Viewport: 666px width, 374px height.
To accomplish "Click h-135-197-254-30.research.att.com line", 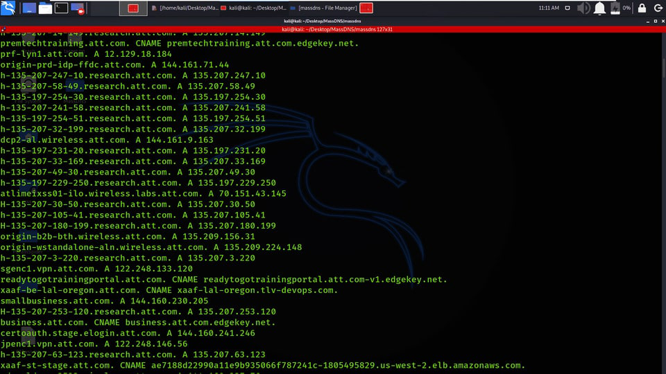I will coord(133,97).
